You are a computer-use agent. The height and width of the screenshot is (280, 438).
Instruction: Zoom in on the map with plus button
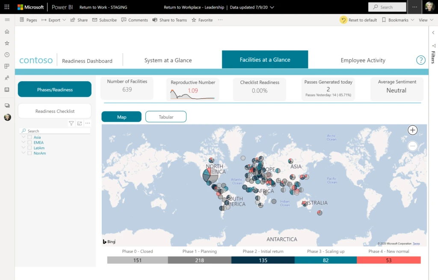[412, 130]
